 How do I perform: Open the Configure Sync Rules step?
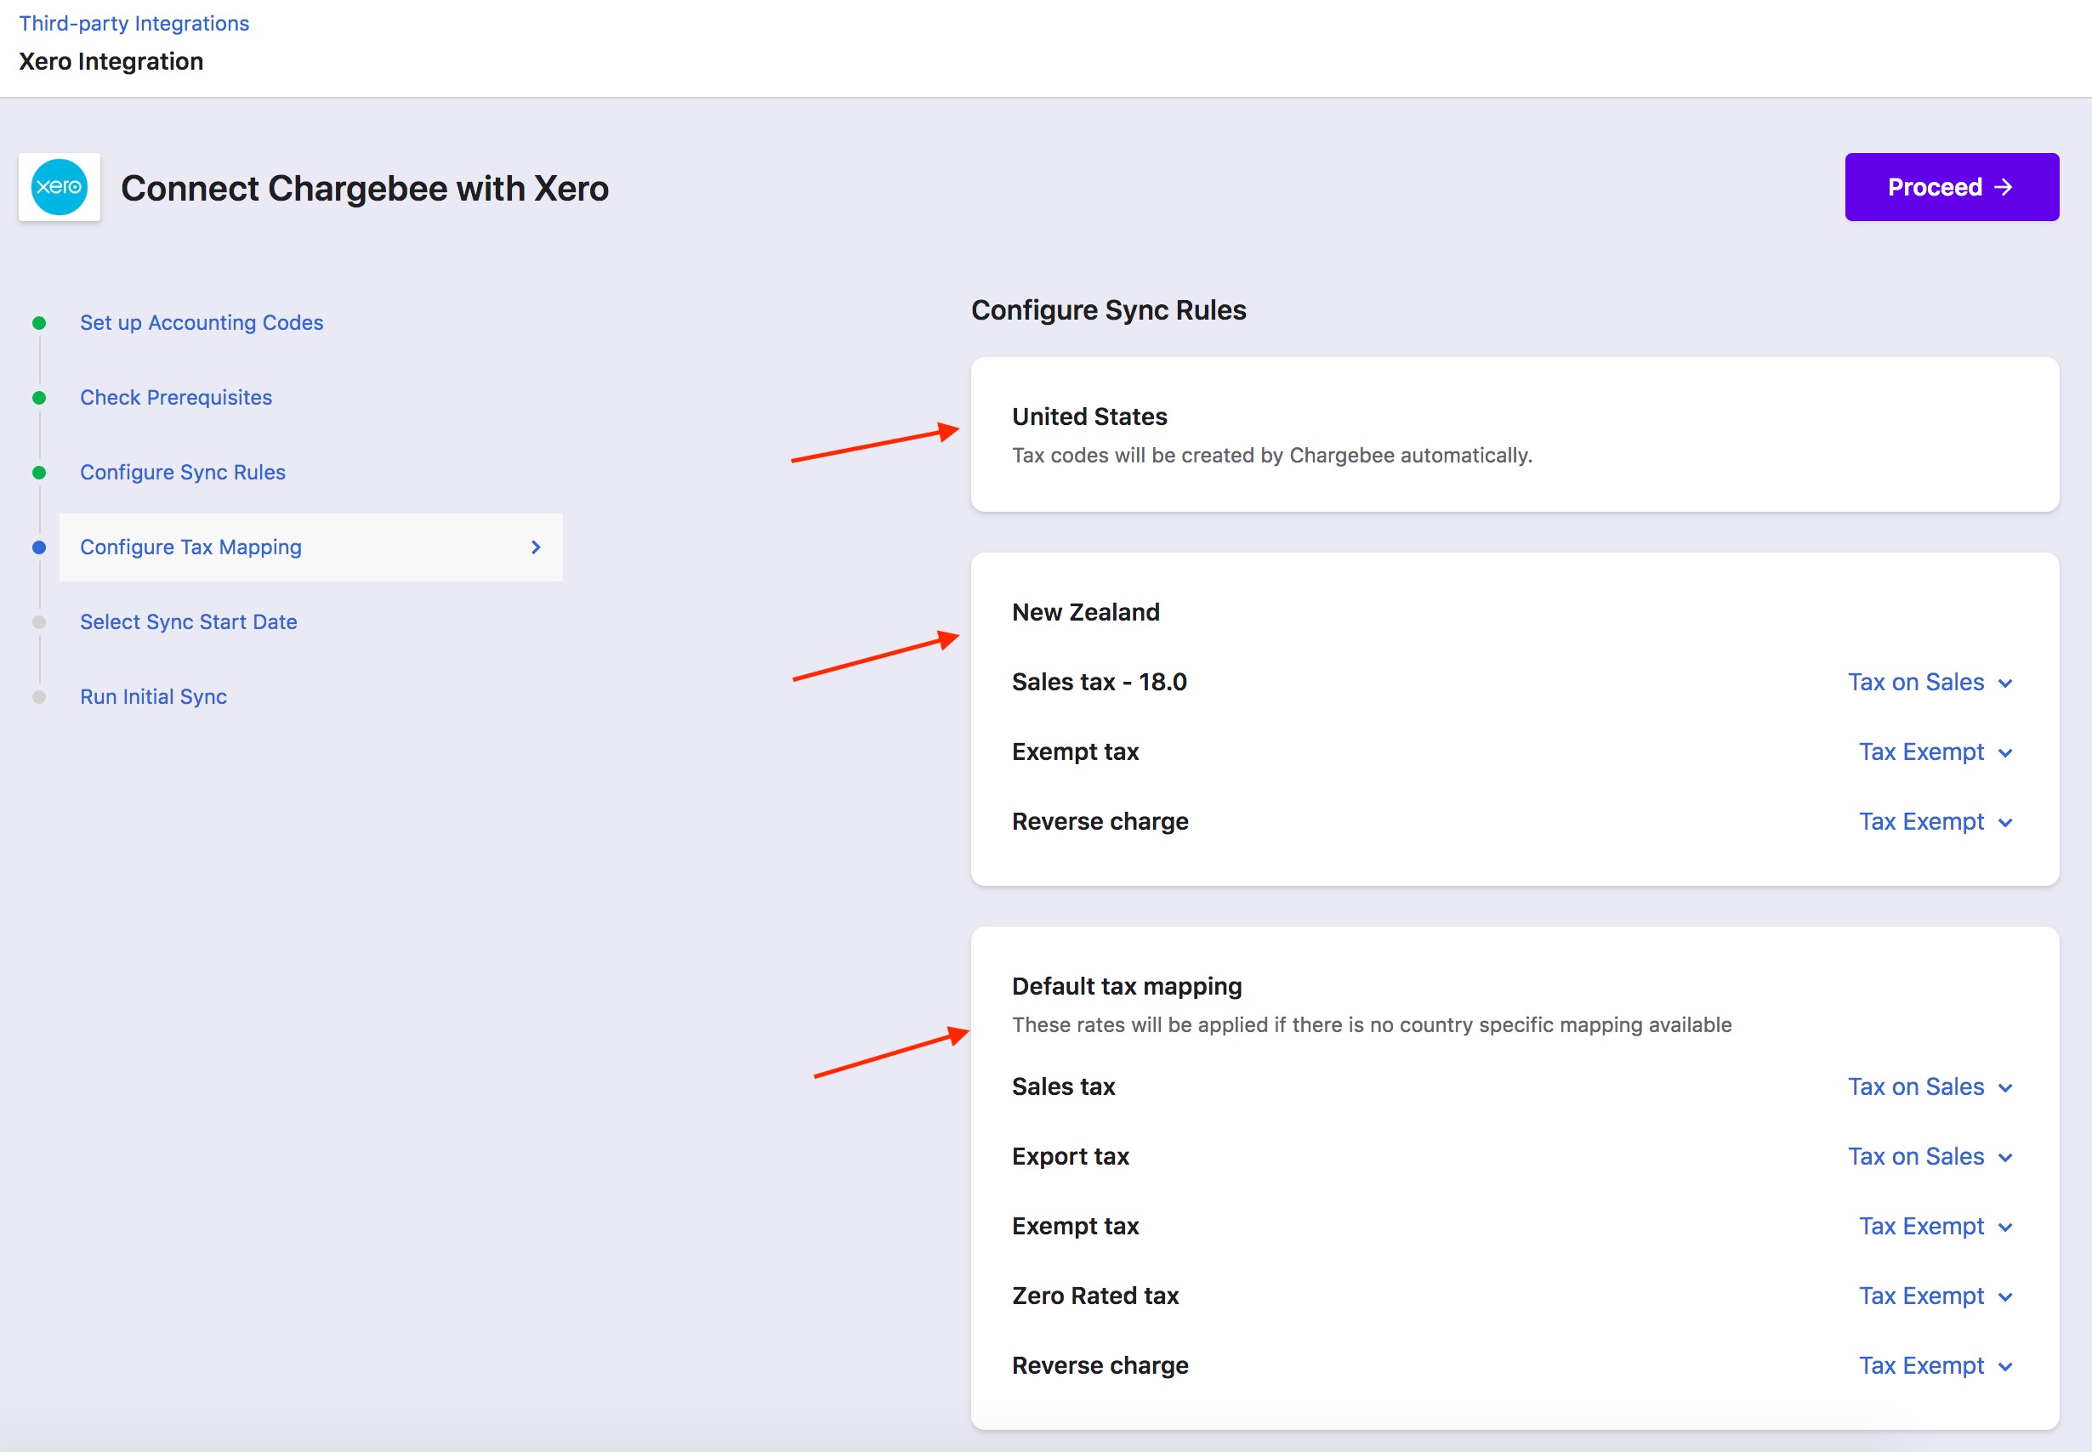(x=182, y=471)
